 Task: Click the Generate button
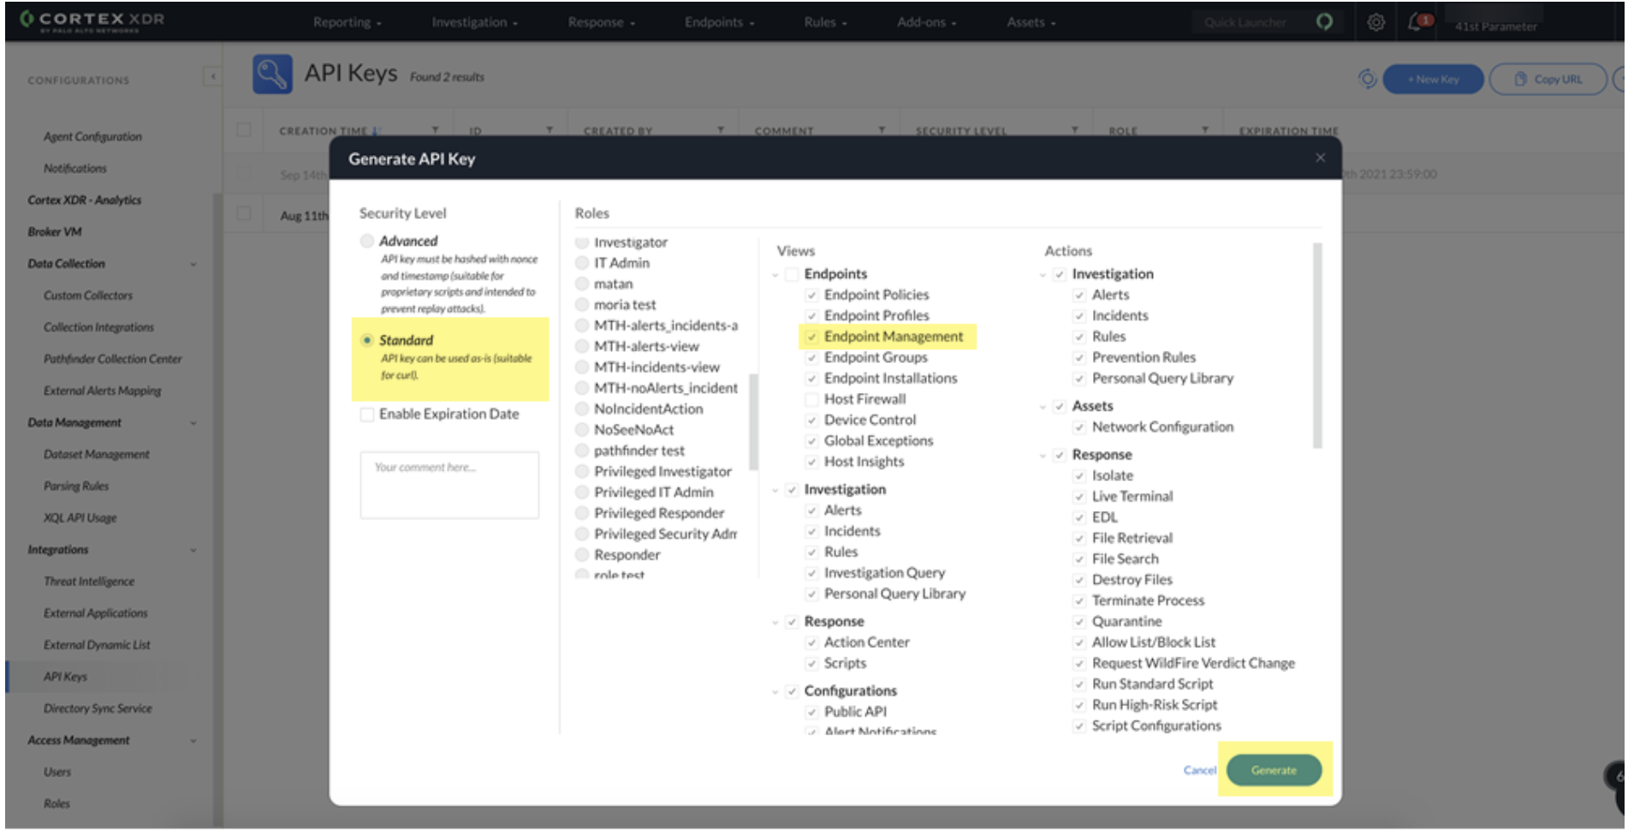pos(1274,770)
